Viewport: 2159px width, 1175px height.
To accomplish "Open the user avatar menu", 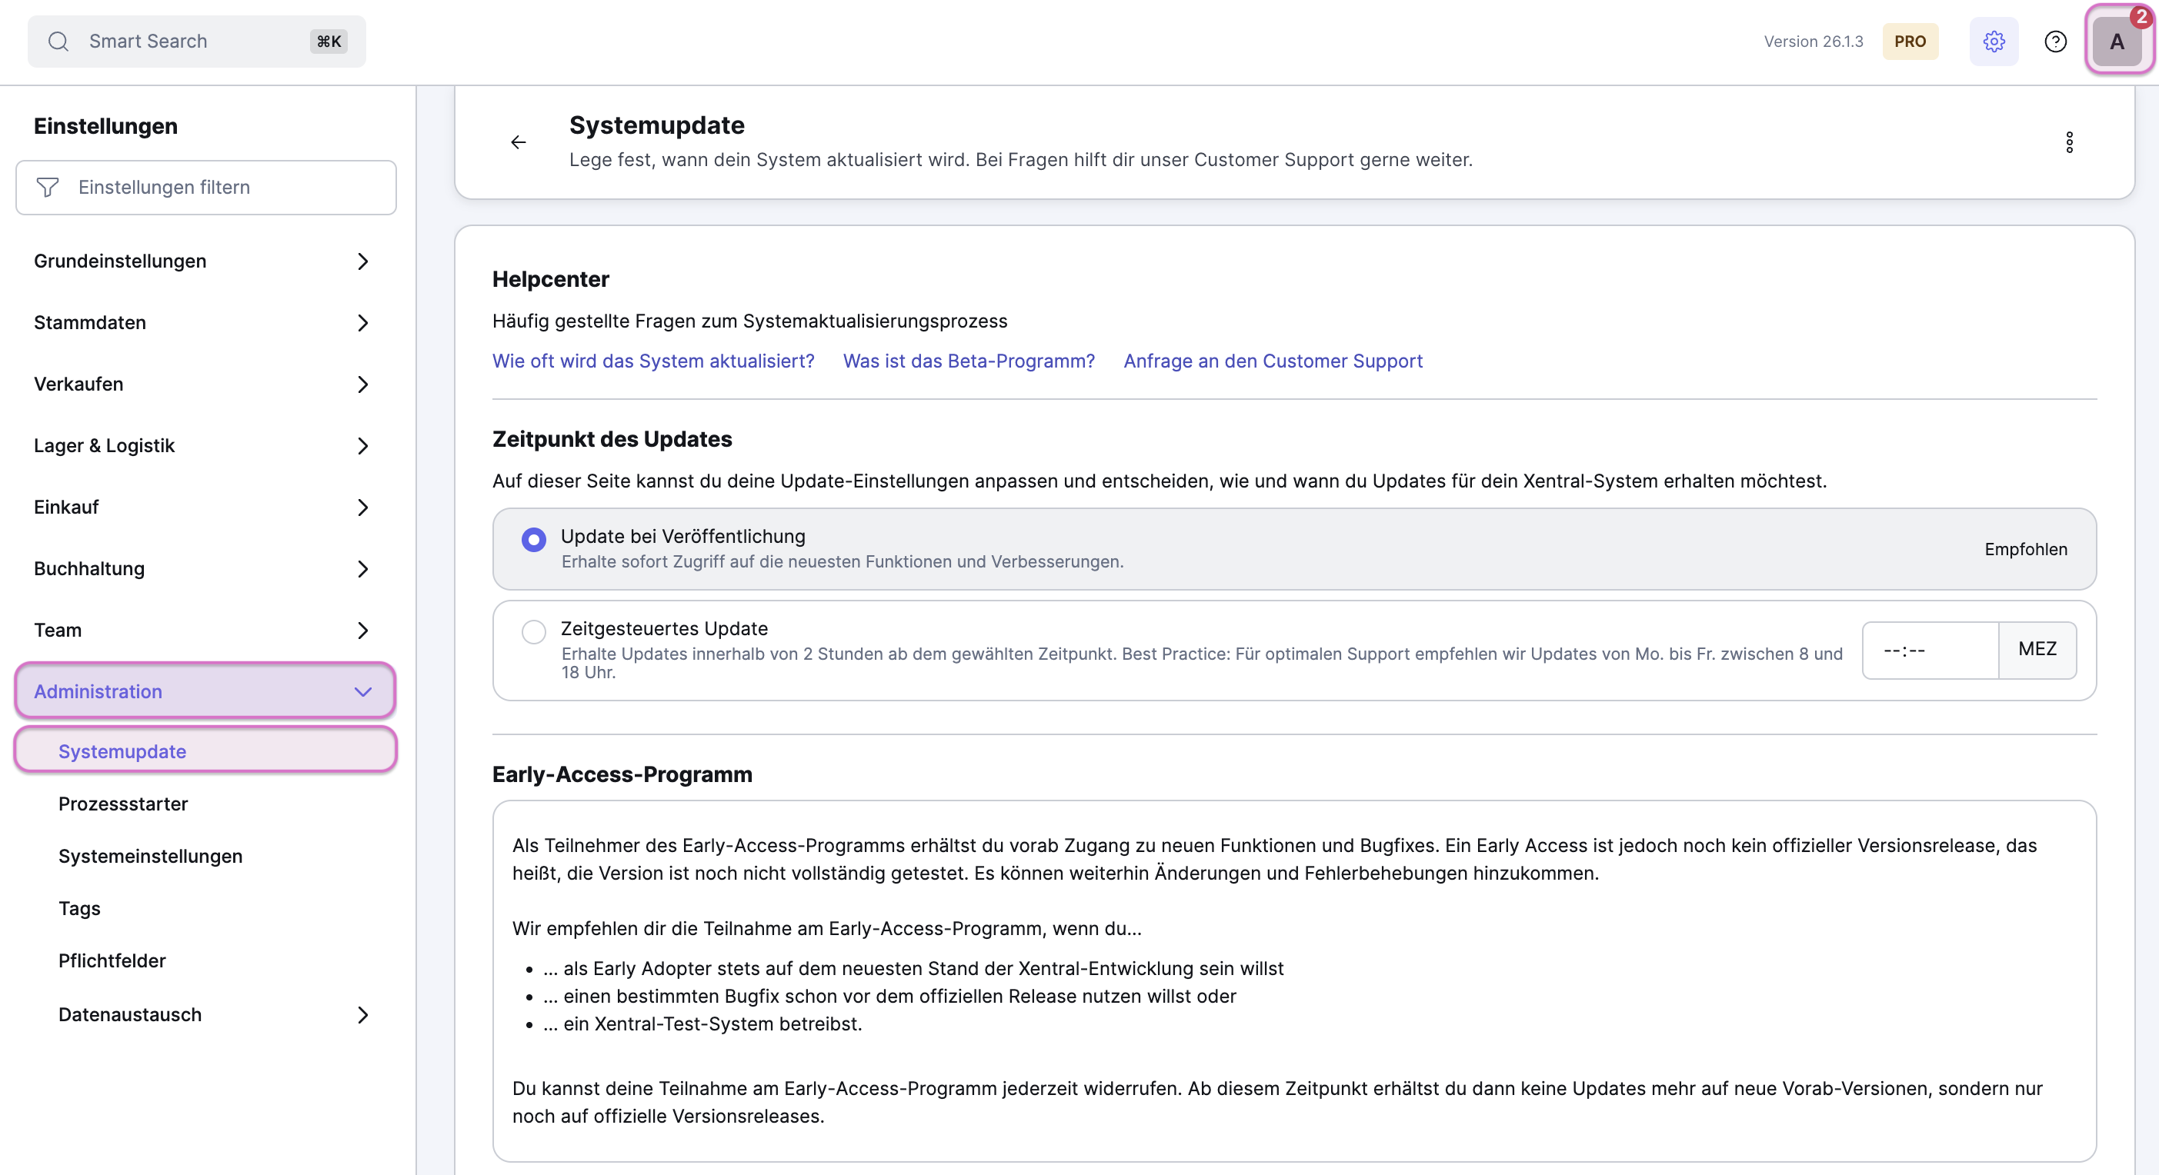I will coord(2117,41).
